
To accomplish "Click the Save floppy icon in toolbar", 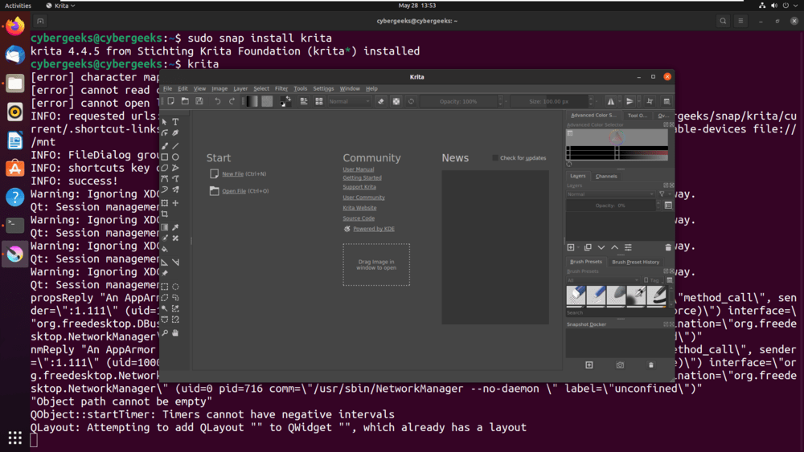I will pos(199,101).
